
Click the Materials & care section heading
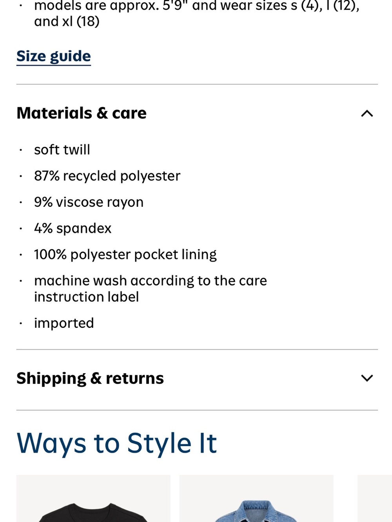tap(82, 113)
